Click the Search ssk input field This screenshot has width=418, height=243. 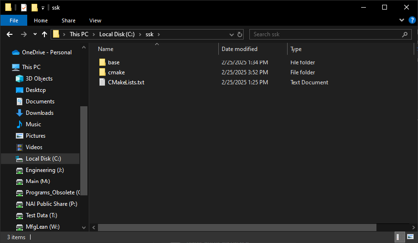(x=330, y=34)
